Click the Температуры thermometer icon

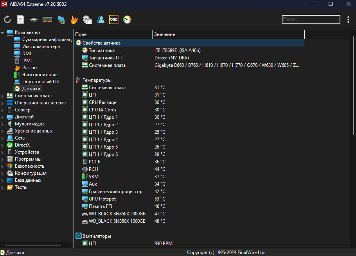pos(78,80)
